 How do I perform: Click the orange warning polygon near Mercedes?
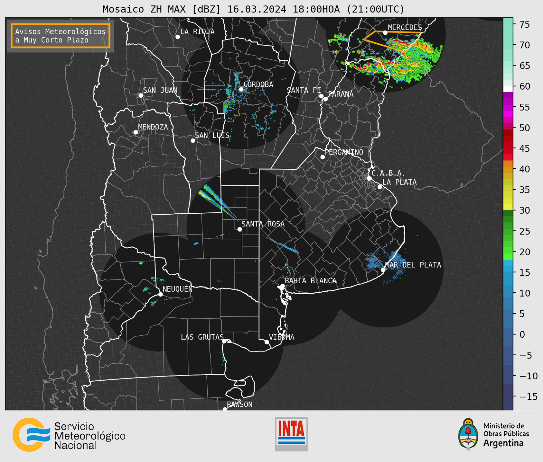pyautogui.click(x=392, y=41)
